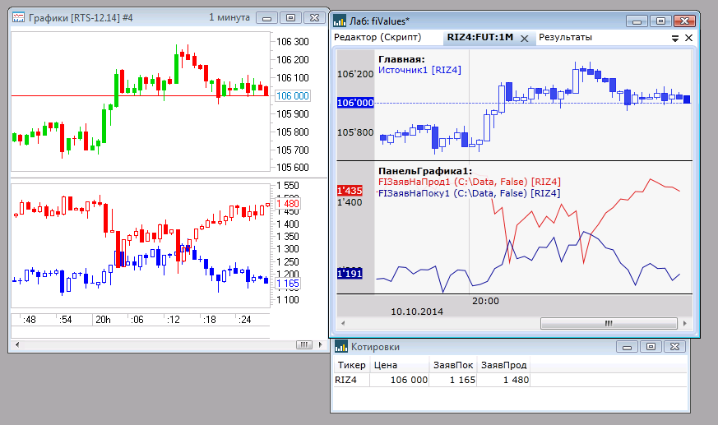Viewport: 718px width, 425px height.
Task: Click the scrollbar right arrow under the chart
Action: pyautogui.click(x=685, y=324)
